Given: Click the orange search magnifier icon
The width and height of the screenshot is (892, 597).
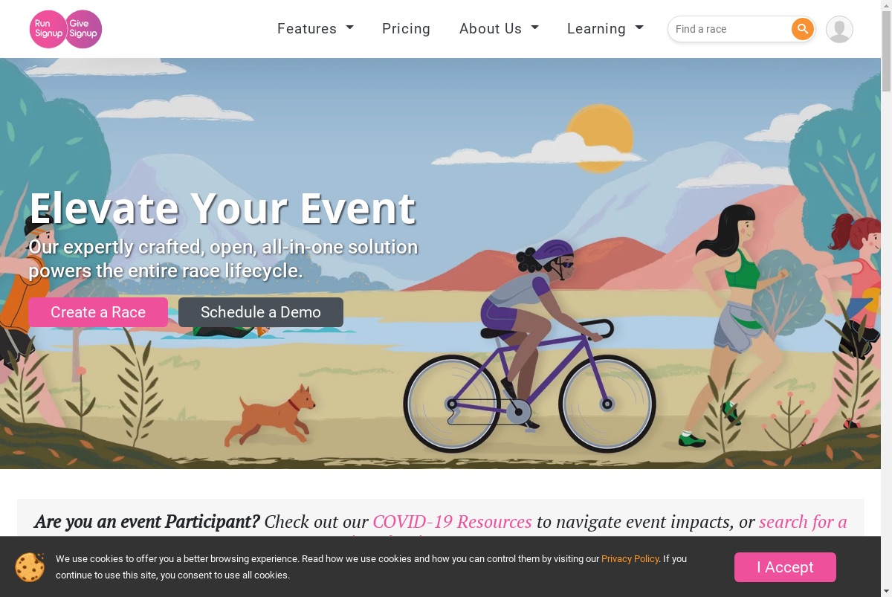Looking at the screenshot, I should click(802, 29).
